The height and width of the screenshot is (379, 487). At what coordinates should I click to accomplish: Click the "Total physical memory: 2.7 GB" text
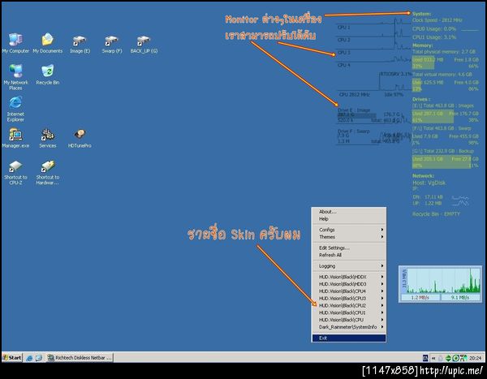(443, 52)
